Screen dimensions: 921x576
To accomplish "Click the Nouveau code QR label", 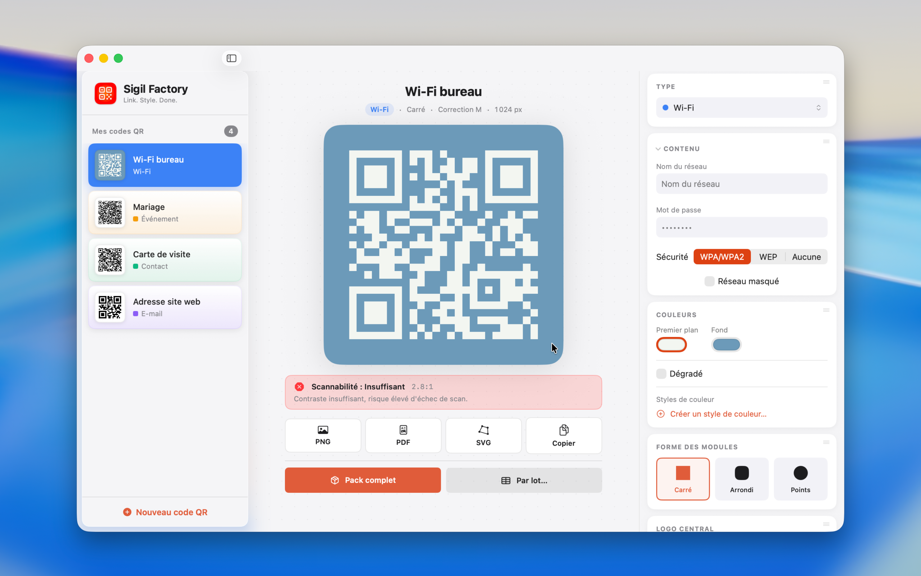I will [172, 512].
